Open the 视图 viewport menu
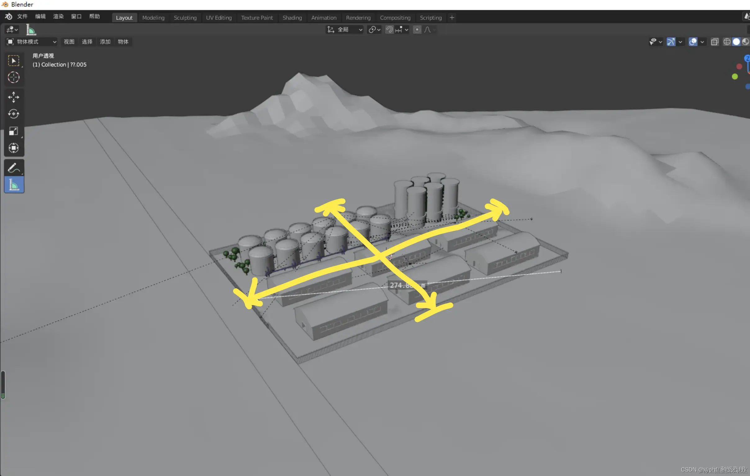 coord(69,42)
